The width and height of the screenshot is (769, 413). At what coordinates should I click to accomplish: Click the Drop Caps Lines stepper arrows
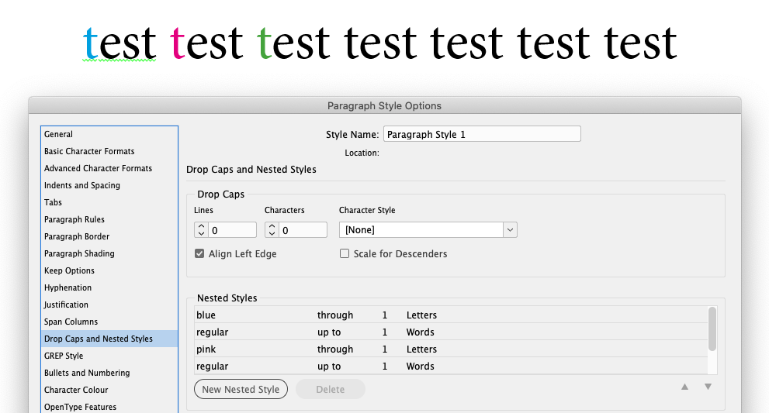202,230
